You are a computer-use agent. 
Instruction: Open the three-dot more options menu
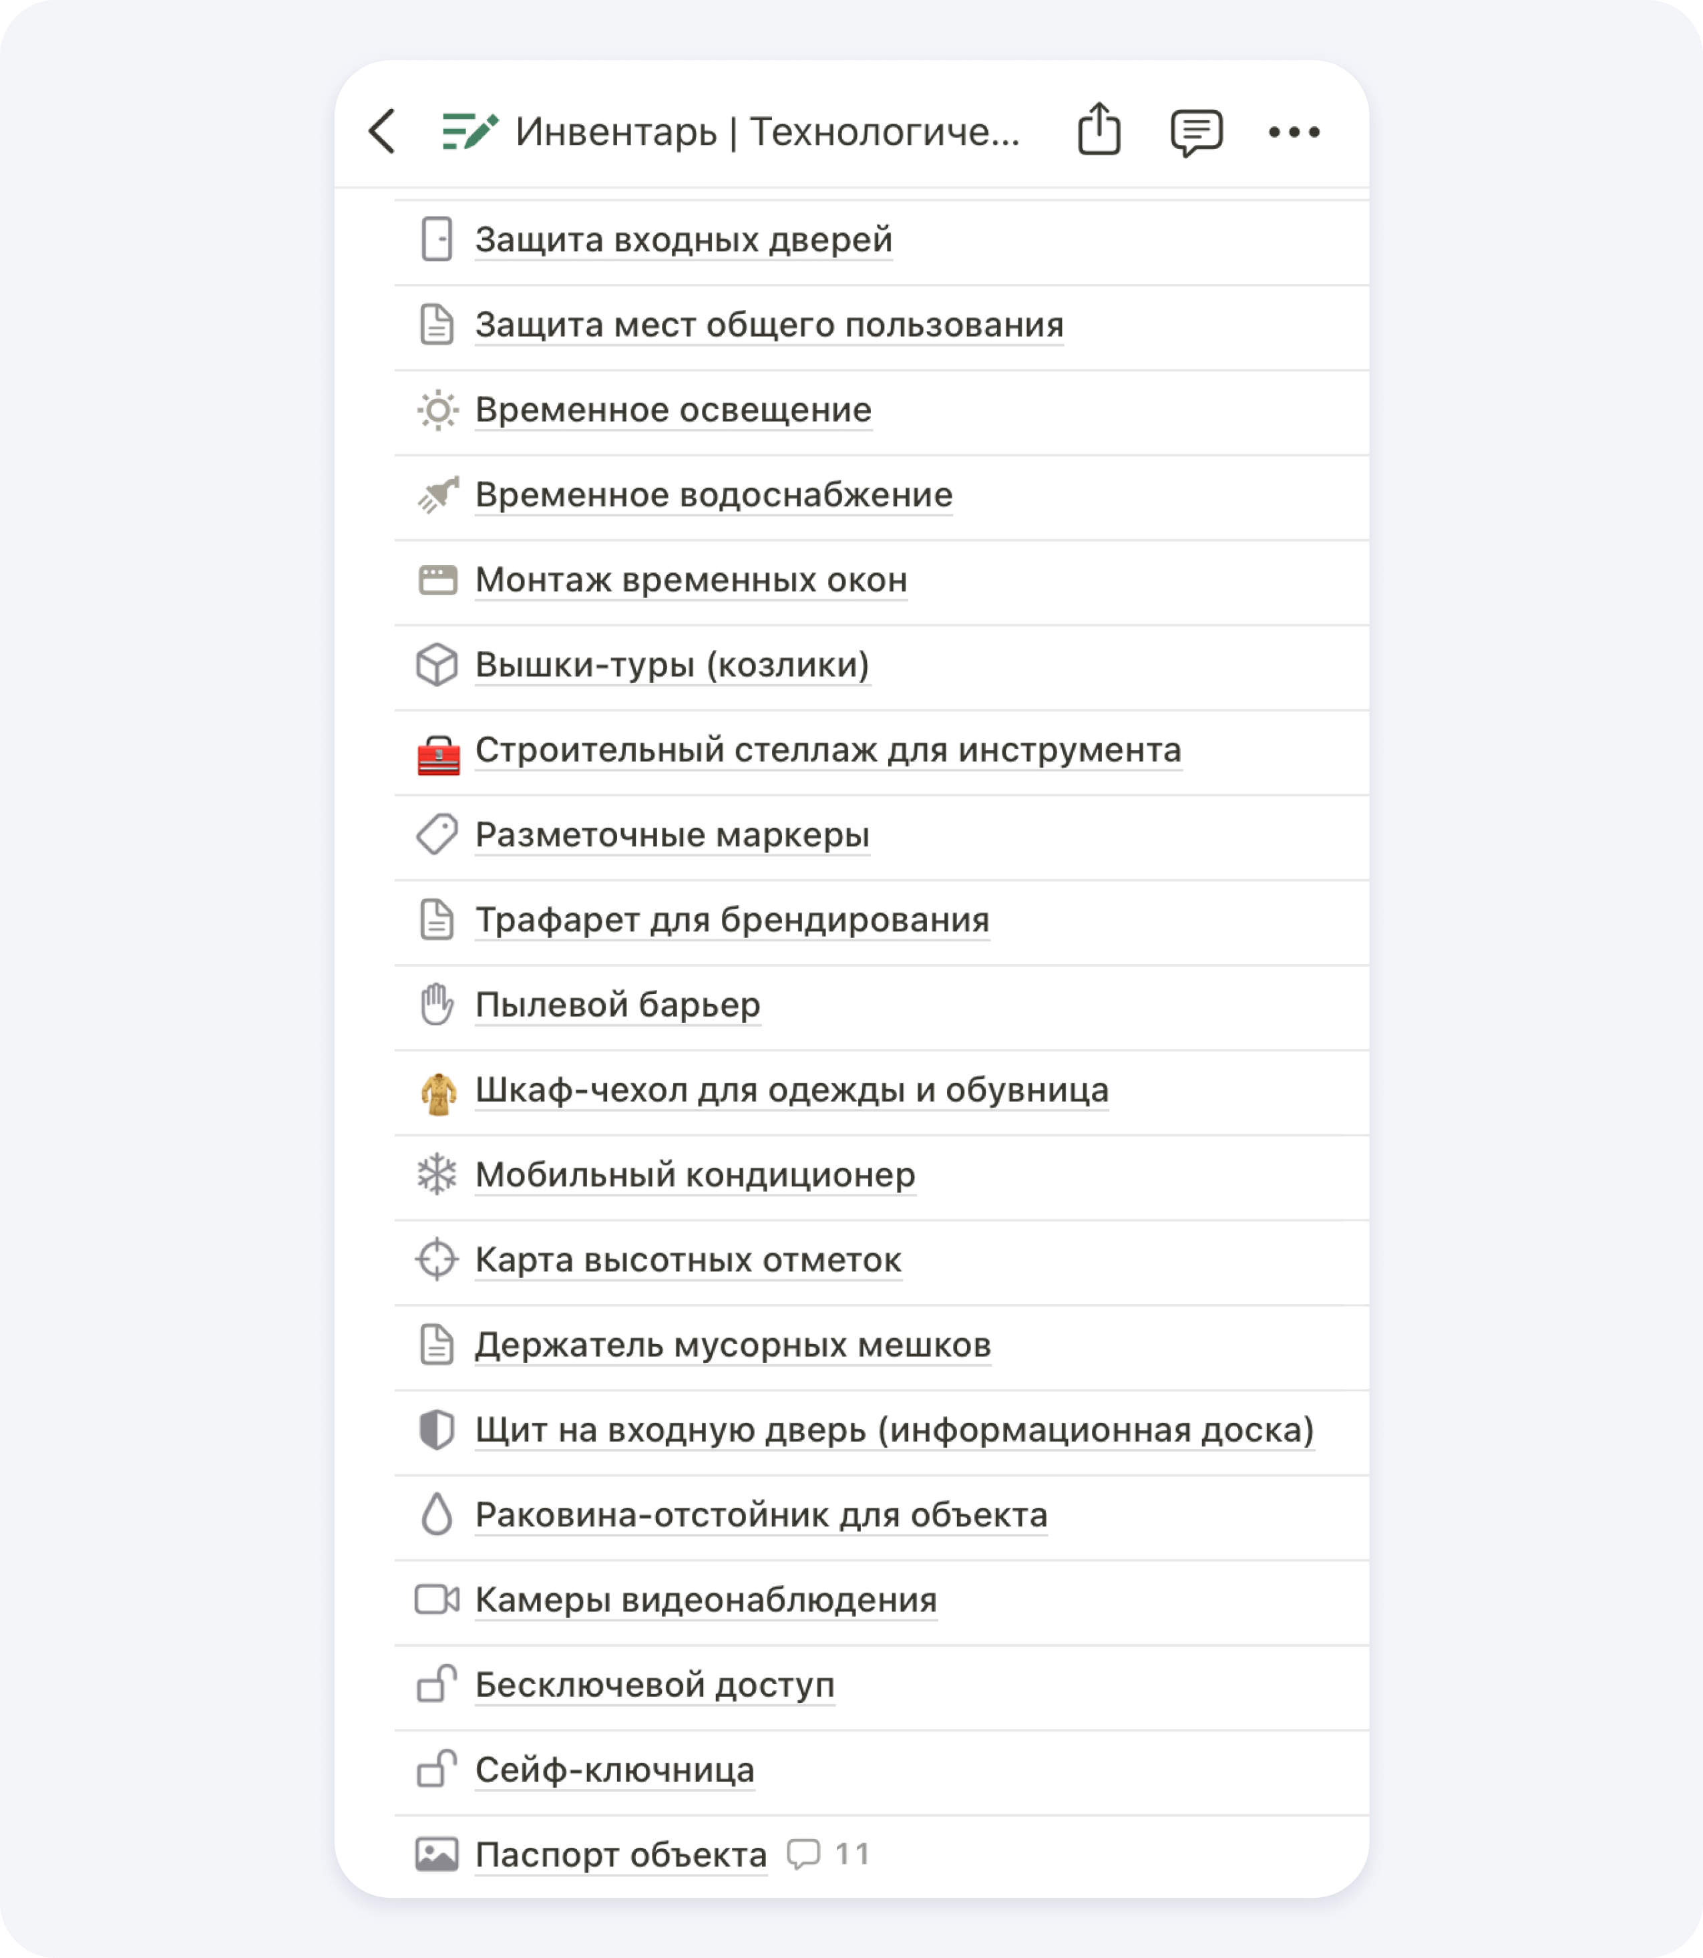point(1294,132)
